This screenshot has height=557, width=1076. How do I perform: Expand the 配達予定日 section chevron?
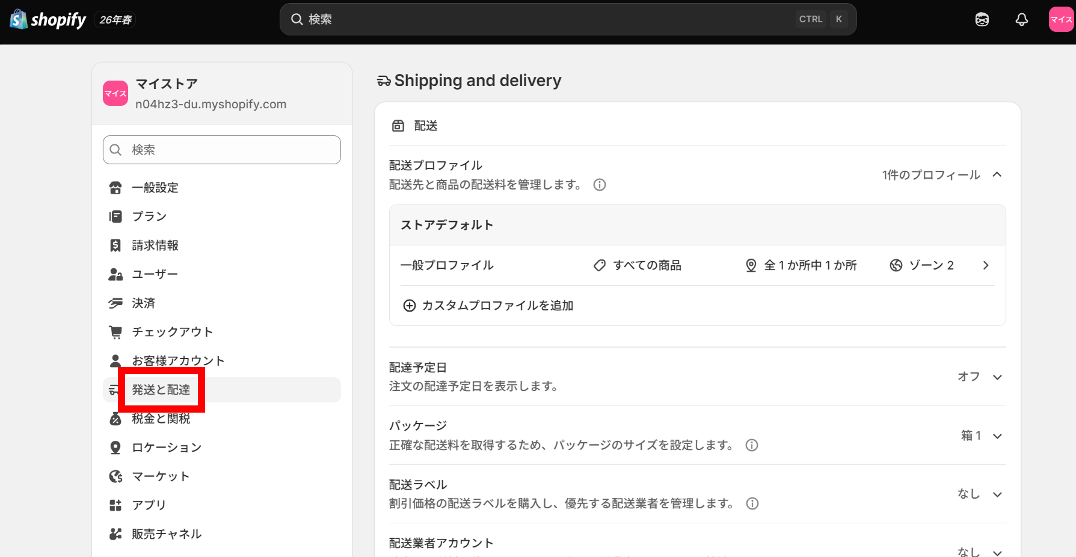[997, 377]
